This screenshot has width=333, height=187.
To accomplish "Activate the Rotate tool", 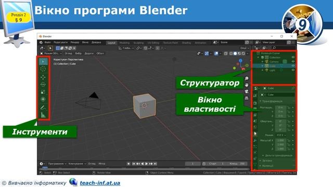I will (43, 84).
